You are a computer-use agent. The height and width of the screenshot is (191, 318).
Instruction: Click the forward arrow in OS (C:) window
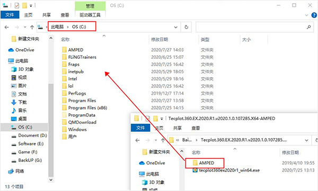tap(17, 27)
